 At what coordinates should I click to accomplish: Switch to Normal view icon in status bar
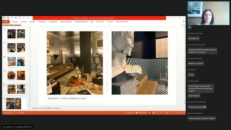(x=150, y=113)
